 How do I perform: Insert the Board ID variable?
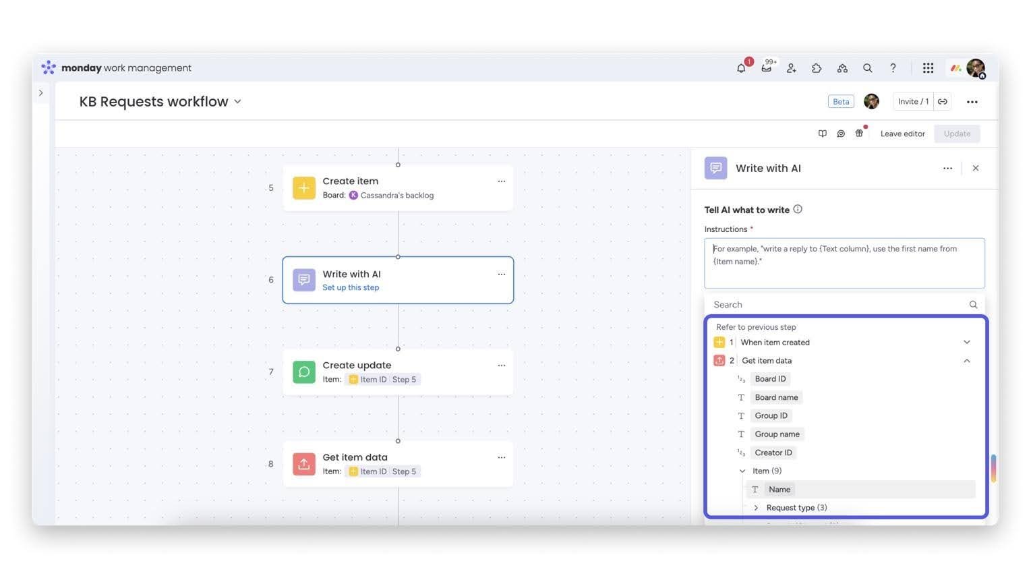pos(770,379)
